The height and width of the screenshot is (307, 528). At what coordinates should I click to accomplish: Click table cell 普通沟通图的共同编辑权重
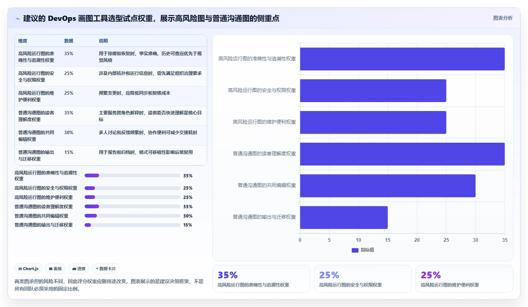36,136
